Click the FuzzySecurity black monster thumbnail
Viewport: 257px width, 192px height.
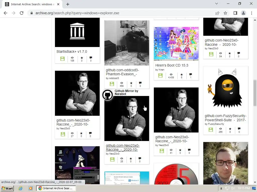coord(226,88)
